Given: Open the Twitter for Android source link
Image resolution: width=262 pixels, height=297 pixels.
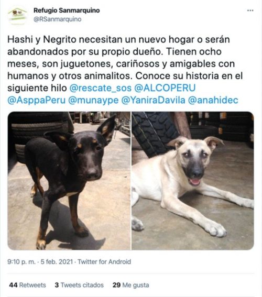Looking at the screenshot, I should coord(104,262).
